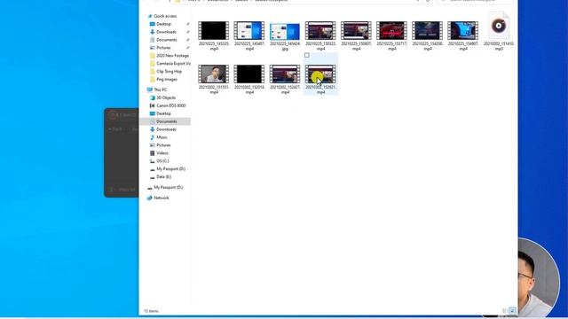Screen dimensions: 568x319
Task: Select black video 20210302_152018.mp4
Action: 249,79
